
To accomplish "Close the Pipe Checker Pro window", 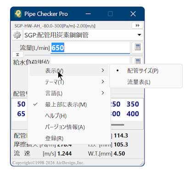I will click(x=133, y=14).
